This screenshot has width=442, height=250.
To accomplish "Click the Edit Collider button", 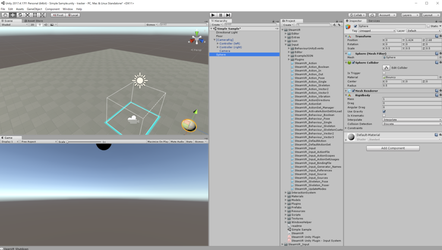I will 386,68.
